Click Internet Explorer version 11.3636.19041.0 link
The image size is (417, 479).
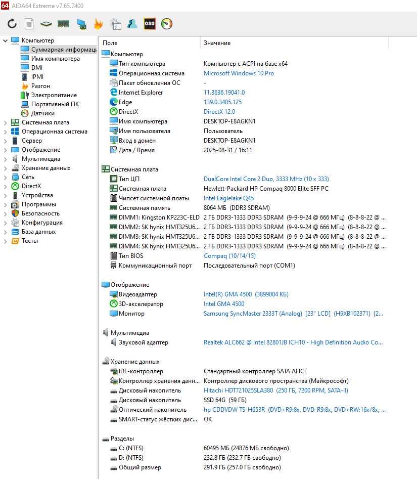[224, 93]
